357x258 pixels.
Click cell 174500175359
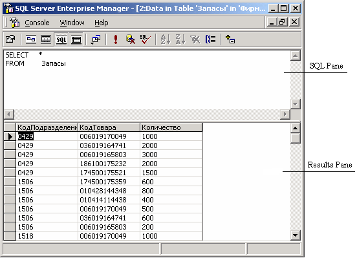tap(109, 182)
